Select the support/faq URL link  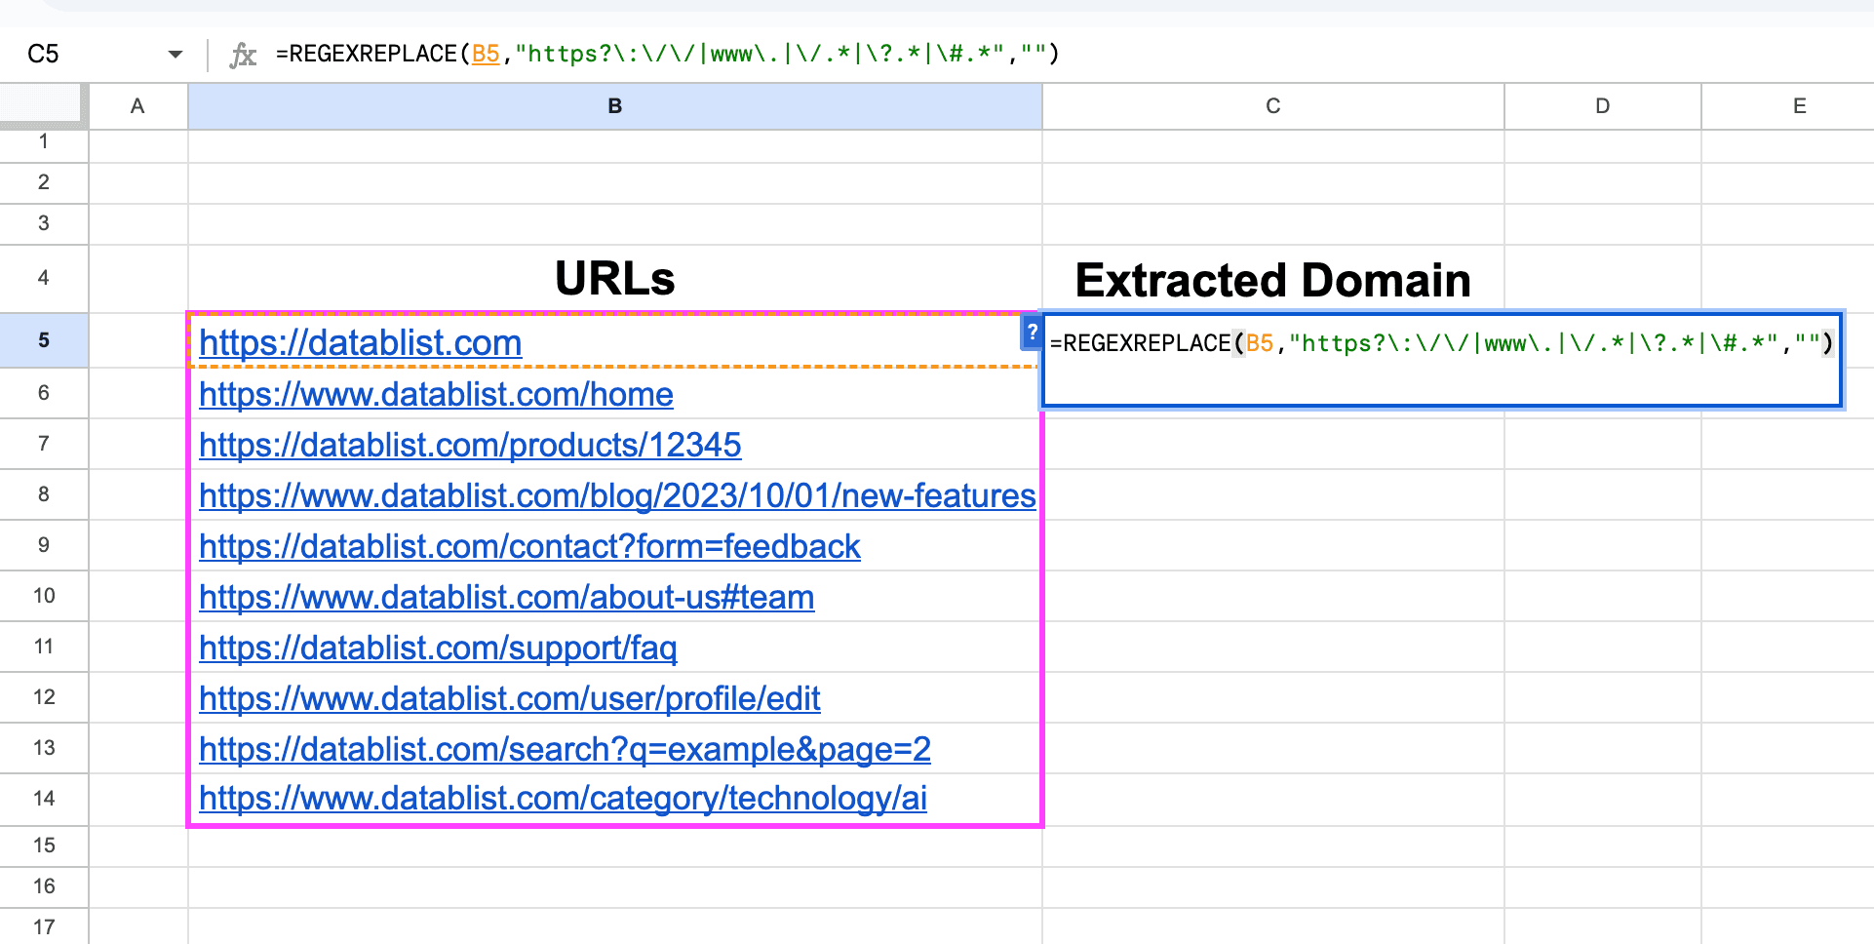pyautogui.click(x=437, y=648)
